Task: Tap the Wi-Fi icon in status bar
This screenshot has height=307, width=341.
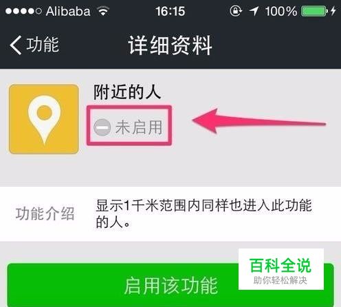Action: pyautogui.click(x=103, y=11)
